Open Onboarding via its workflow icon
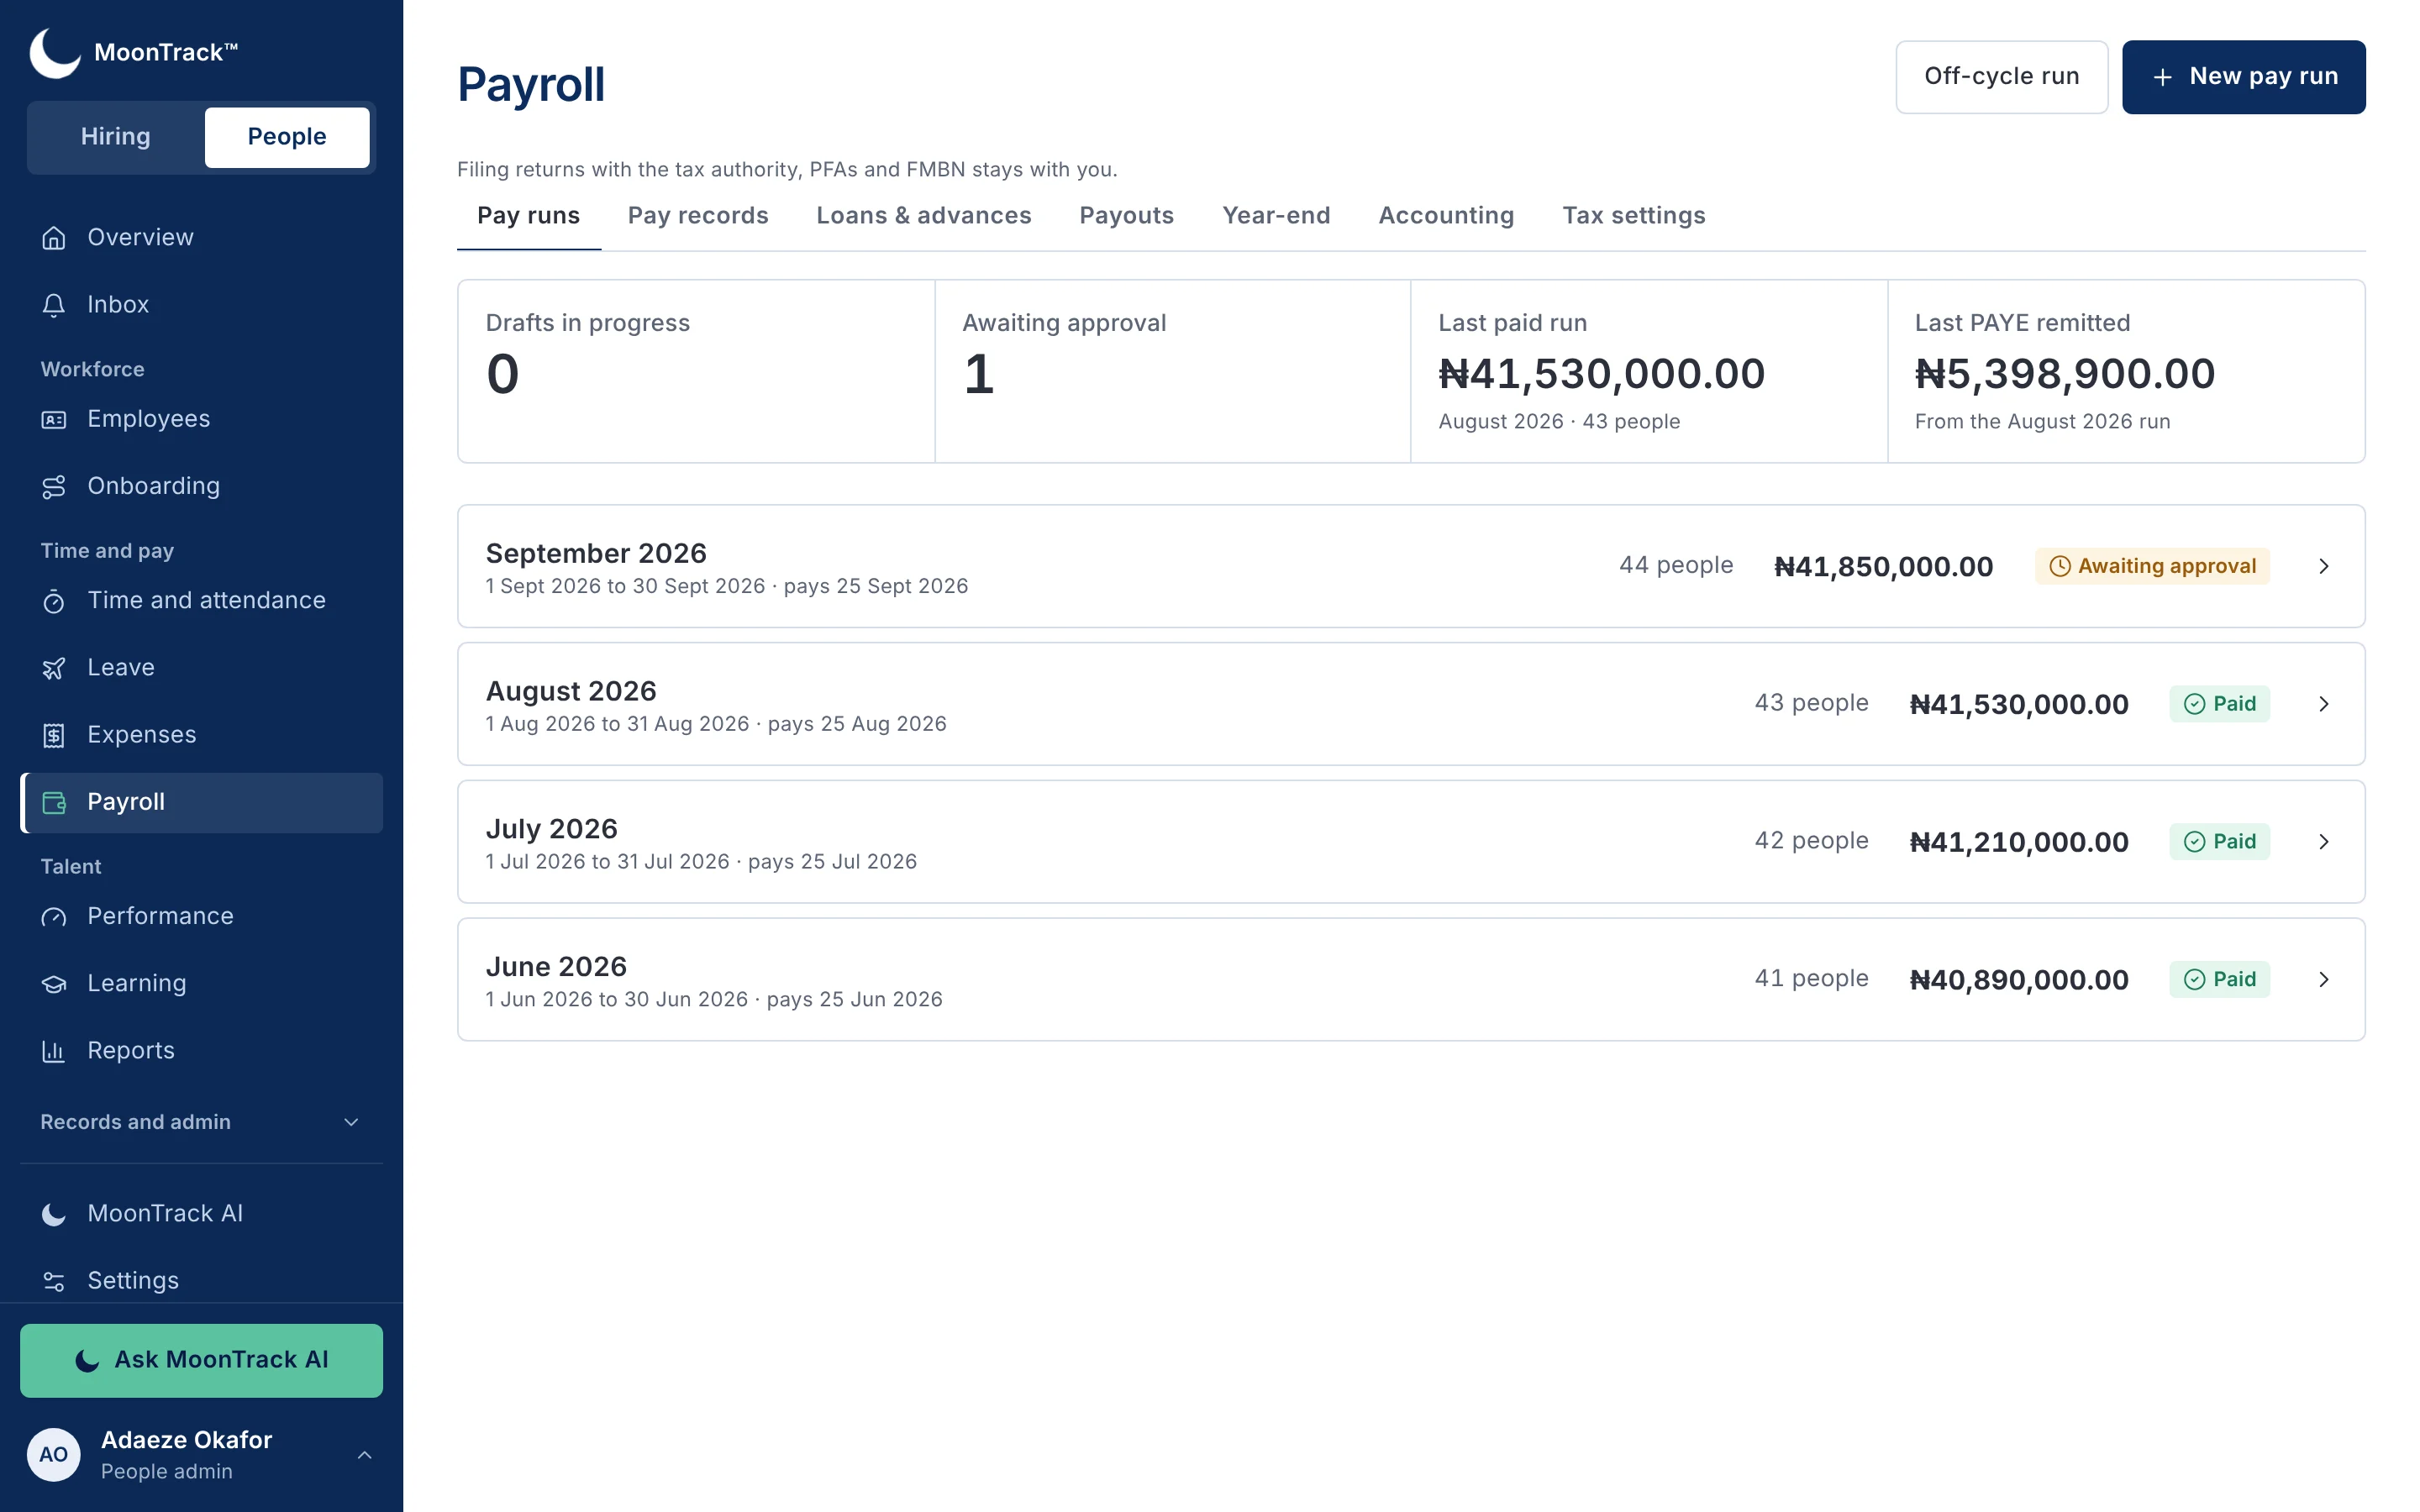This screenshot has width=2420, height=1512. pos(54,487)
